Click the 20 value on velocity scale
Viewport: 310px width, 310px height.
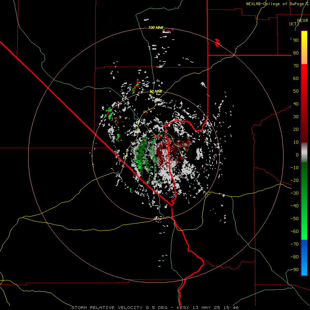tap(296, 130)
